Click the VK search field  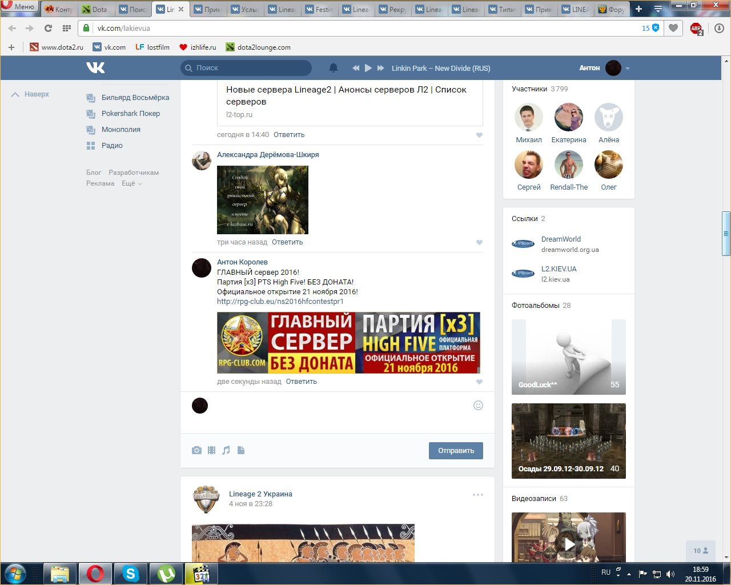(246, 68)
